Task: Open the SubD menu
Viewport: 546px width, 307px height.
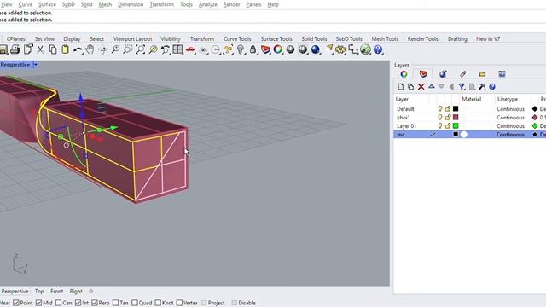Action: pos(68,4)
